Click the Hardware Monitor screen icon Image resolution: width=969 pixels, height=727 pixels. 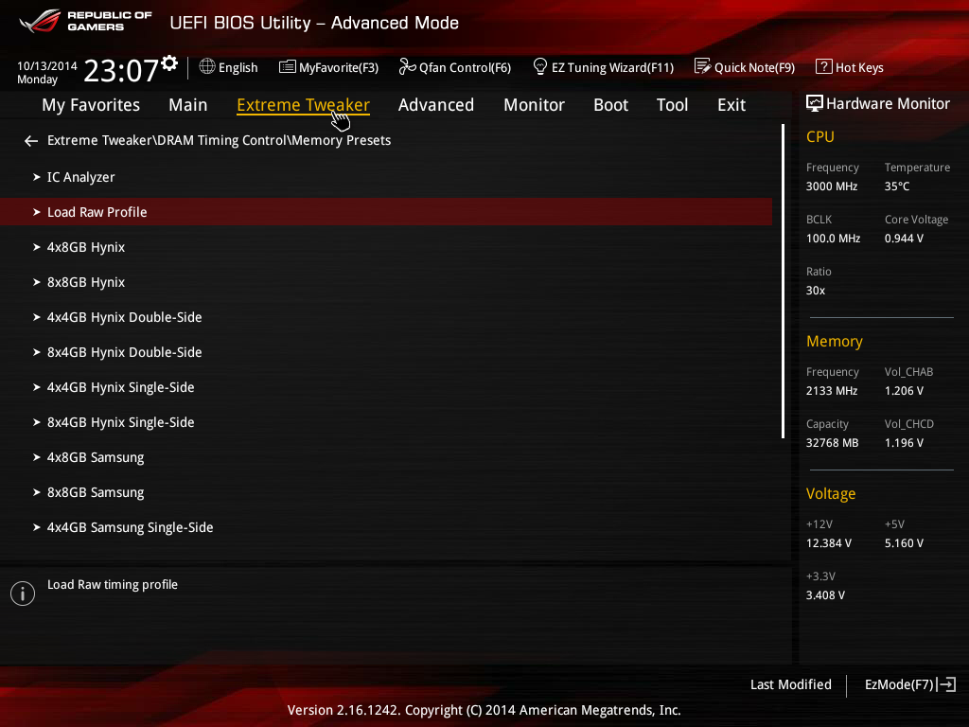coord(815,103)
